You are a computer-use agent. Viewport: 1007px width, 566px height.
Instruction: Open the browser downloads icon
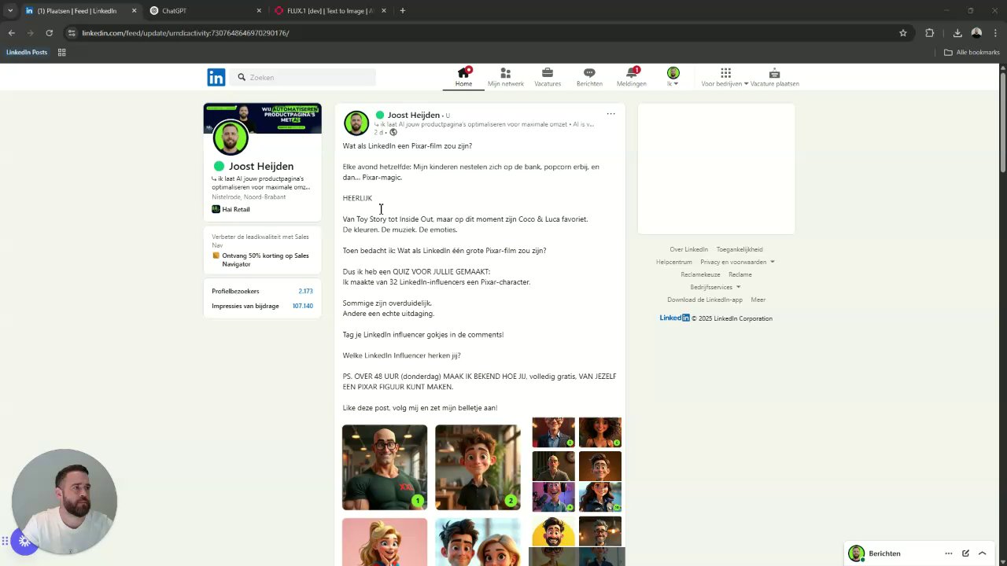click(957, 33)
